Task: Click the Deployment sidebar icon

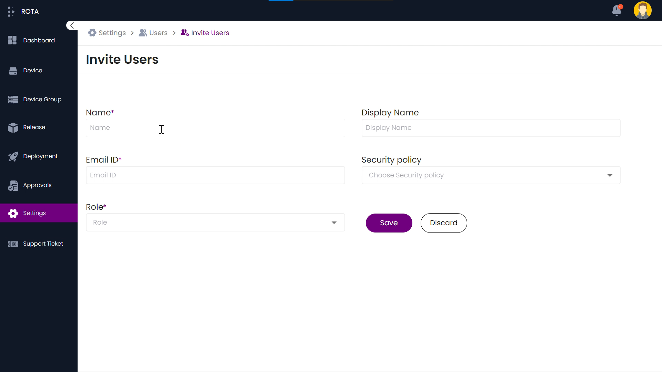Action: click(13, 156)
